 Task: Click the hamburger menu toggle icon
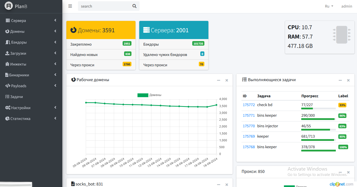pyautogui.click(x=70, y=6)
